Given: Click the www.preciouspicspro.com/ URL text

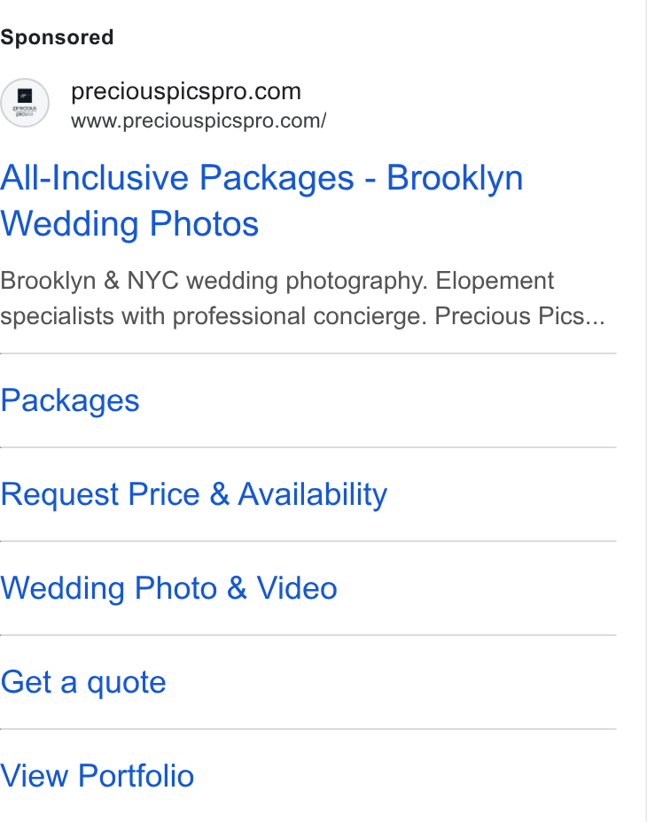Looking at the screenshot, I should (199, 120).
